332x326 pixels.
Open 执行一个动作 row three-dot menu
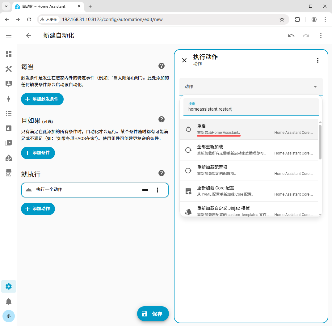[x=157, y=190]
